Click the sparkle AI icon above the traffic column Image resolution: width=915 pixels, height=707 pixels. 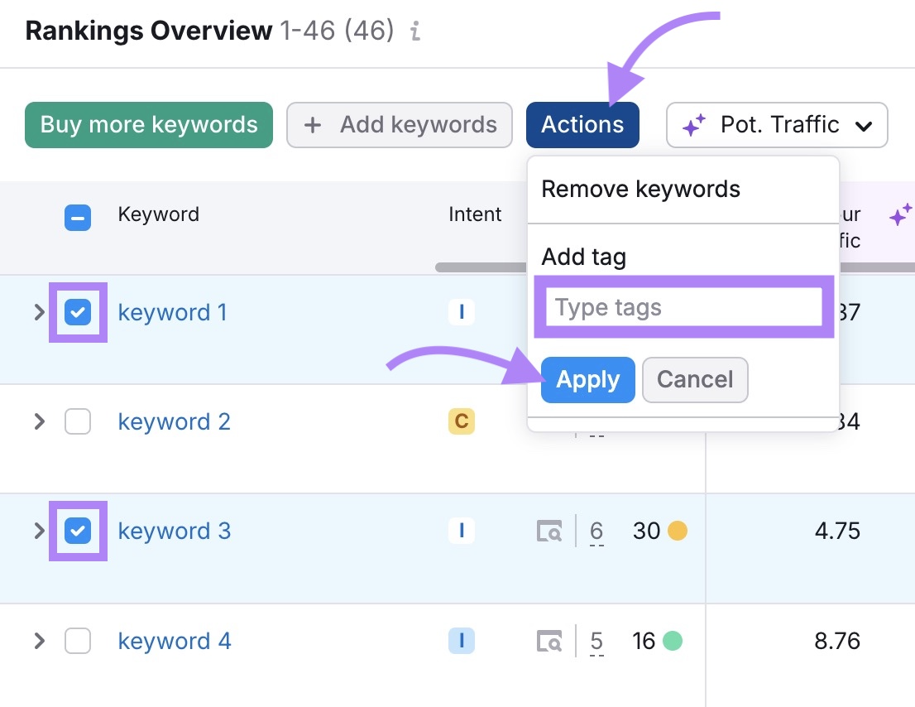click(899, 214)
